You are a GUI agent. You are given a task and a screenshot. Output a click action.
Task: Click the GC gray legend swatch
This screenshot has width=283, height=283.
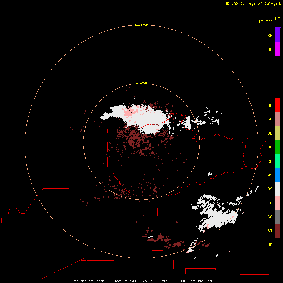278,217
